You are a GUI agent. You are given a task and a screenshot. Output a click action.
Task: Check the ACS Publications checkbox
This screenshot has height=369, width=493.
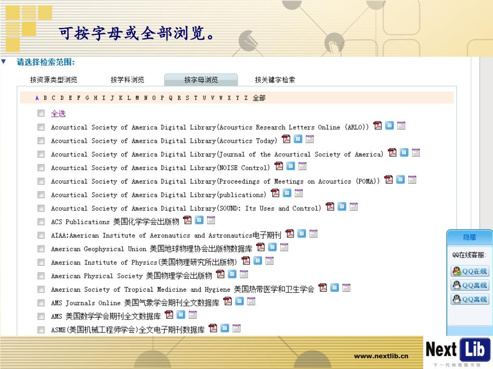point(41,222)
